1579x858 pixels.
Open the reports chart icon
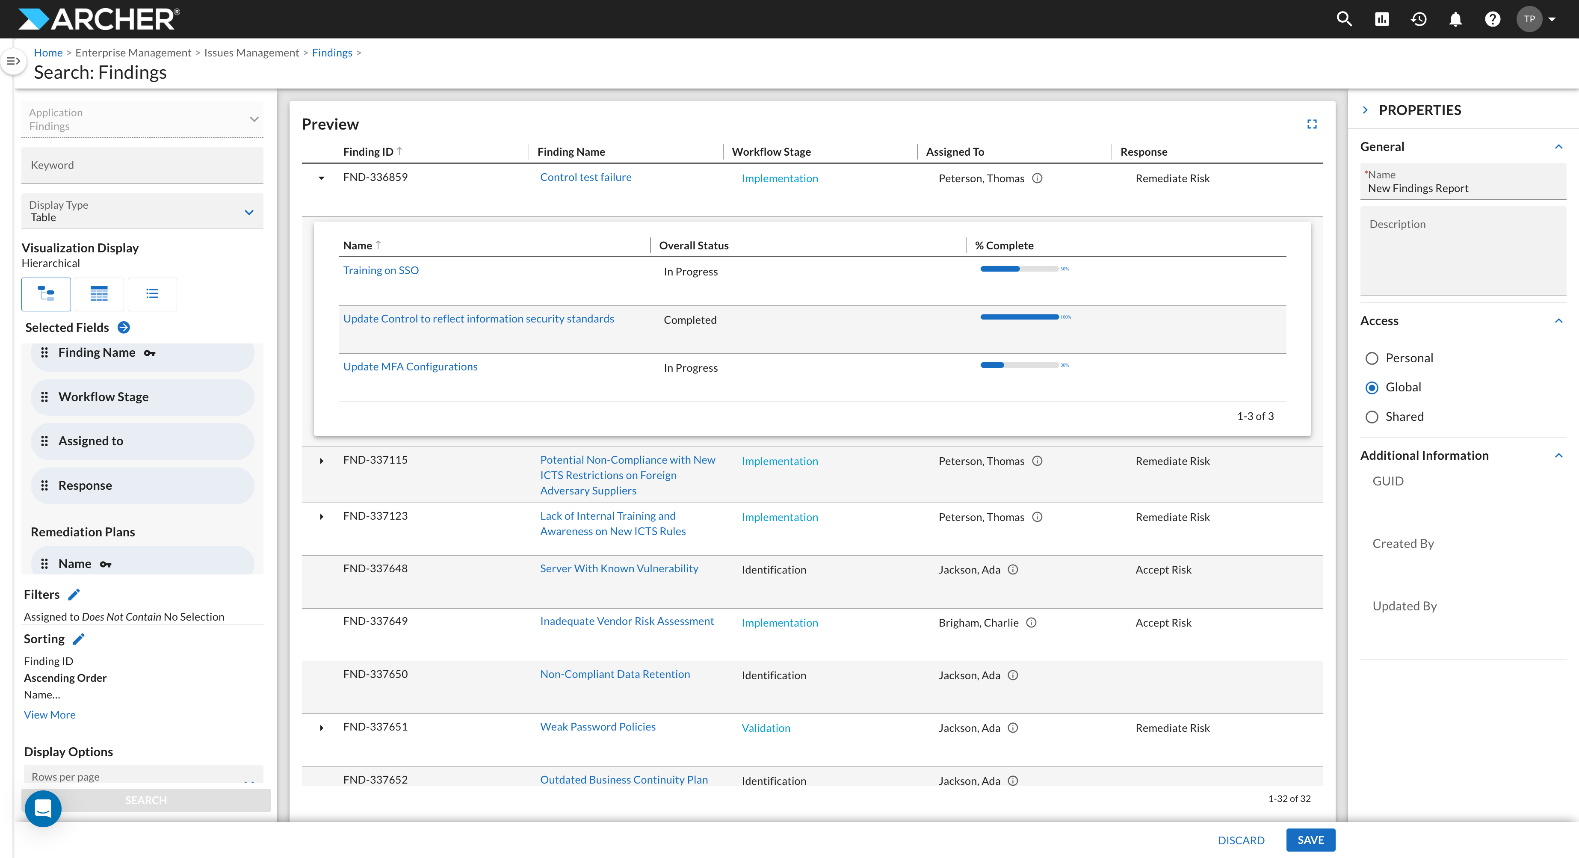pos(1381,19)
